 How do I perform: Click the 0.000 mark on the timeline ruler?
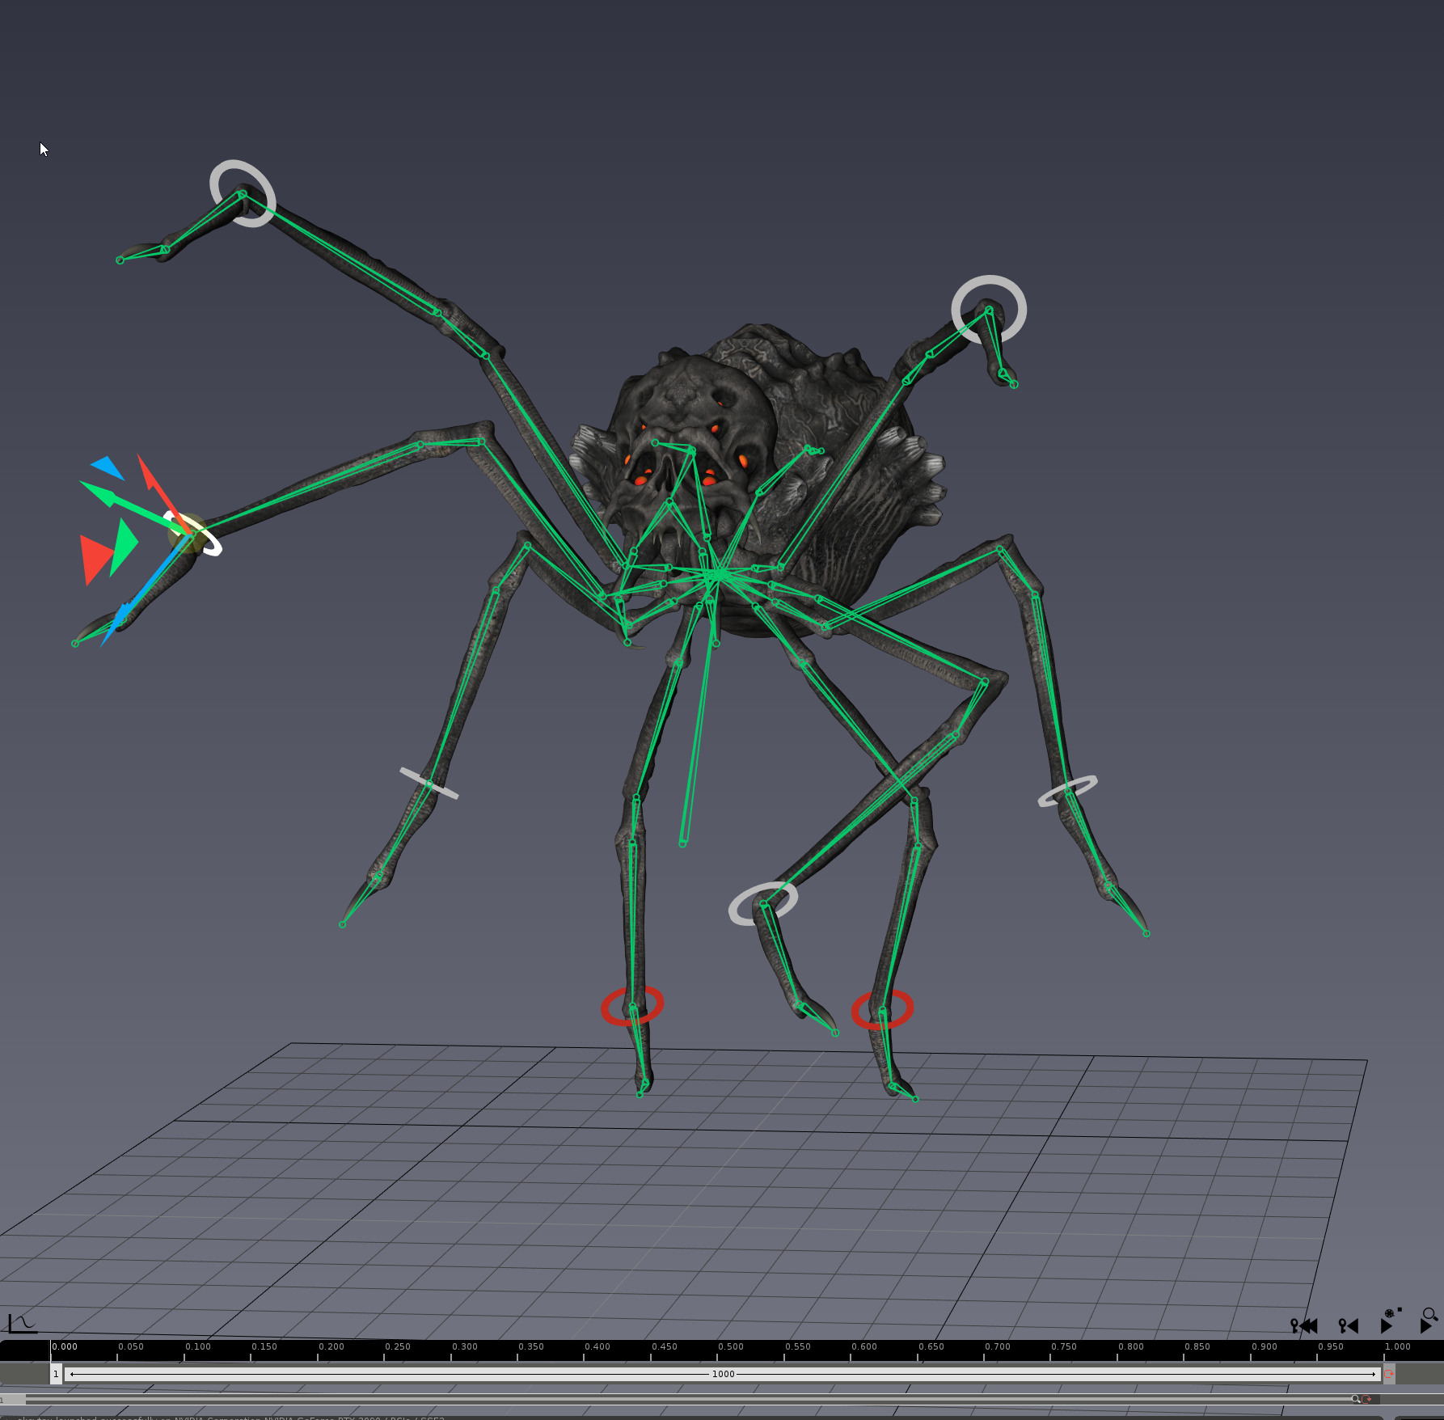point(65,1347)
